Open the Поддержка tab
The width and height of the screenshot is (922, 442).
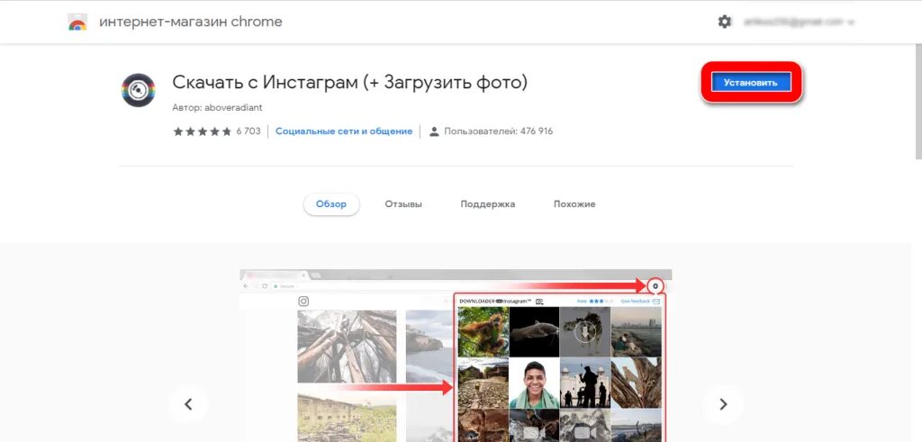click(487, 204)
